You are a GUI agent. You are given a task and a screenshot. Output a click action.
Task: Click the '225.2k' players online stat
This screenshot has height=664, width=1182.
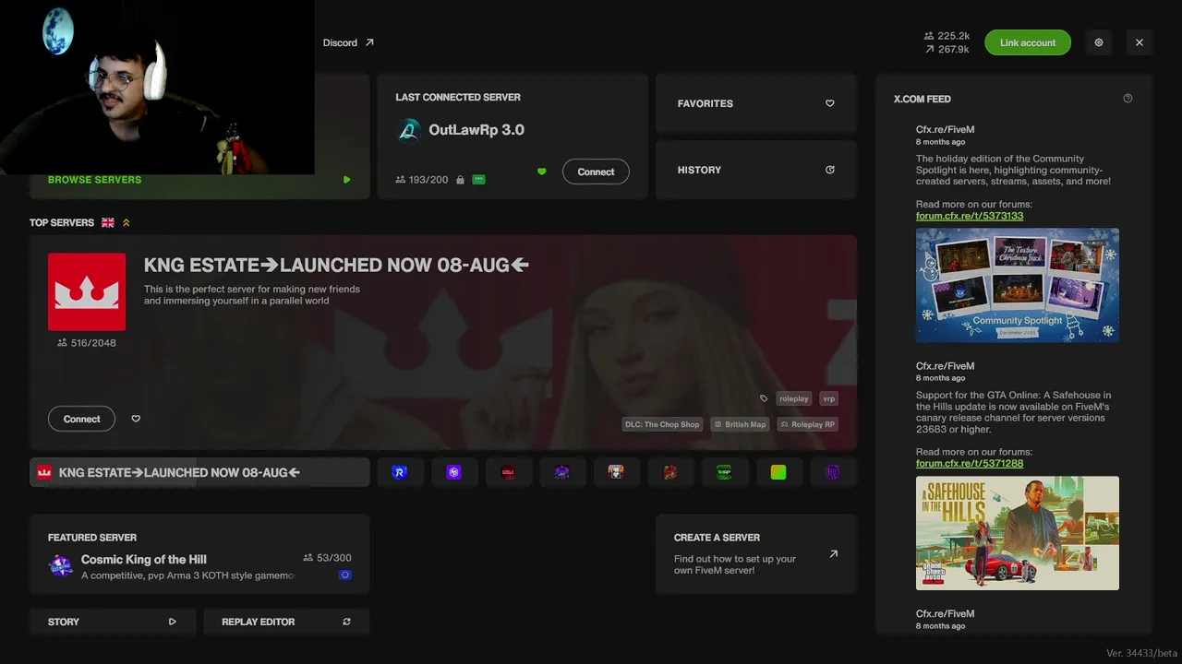pos(947,36)
